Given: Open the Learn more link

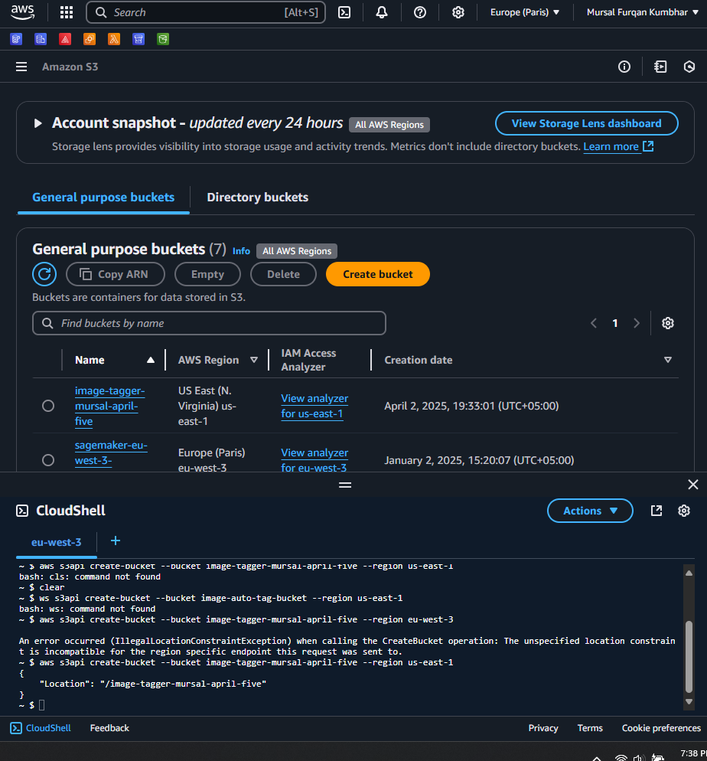Looking at the screenshot, I should pyautogui.click(x=618, y=146).
